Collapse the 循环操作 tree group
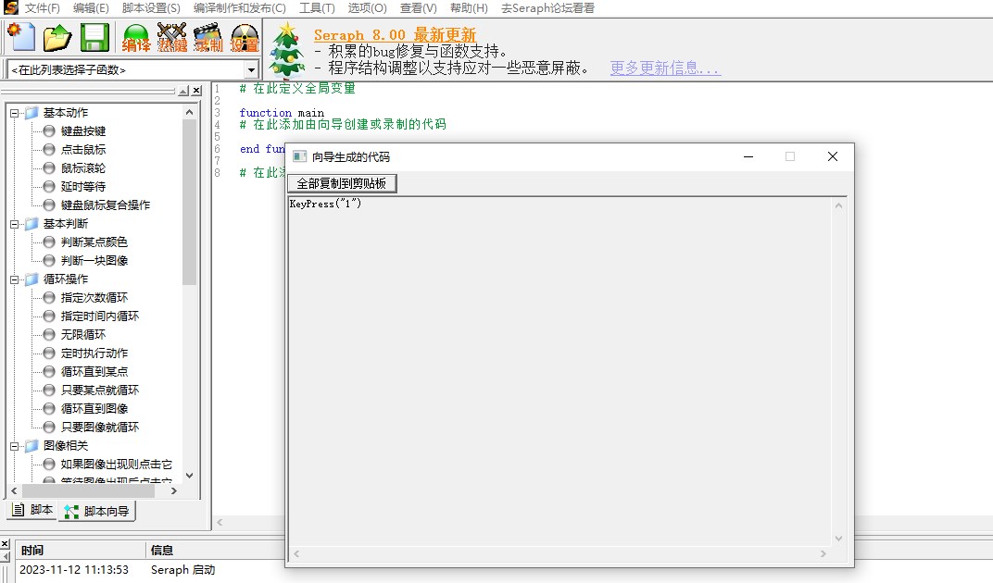 [x=14, y=279]
